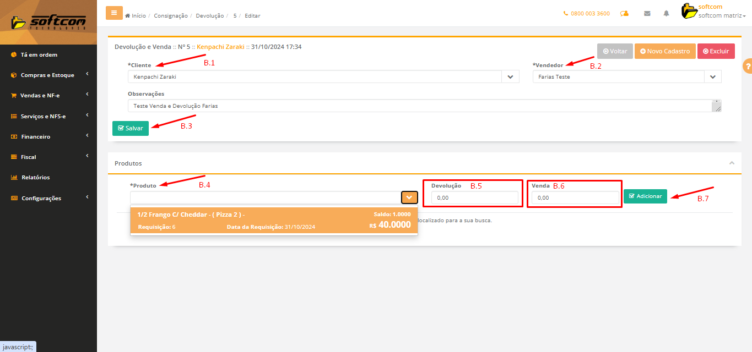
Task: Open the envelope messages icon
Action: tap(647, 14)
